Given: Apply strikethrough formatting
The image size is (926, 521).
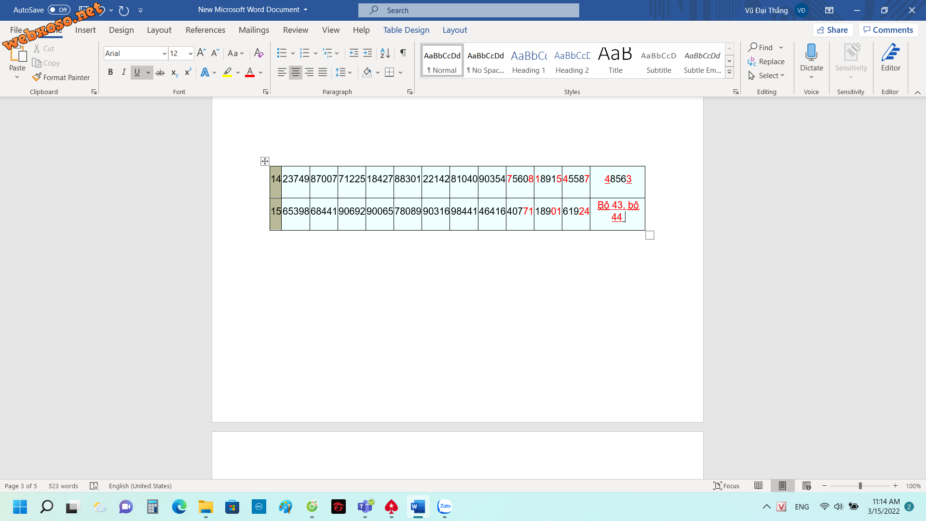Looking at the screenshot, I should 160,72.
